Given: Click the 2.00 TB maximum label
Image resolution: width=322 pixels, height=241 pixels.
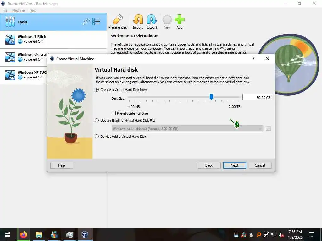Looking at the screenshot, I should [x=235, y=107].
